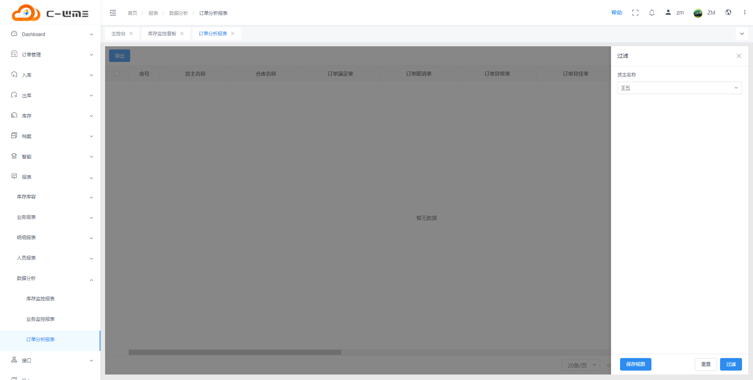Click the 订单管理 sidebar icon

pos(14,54)
